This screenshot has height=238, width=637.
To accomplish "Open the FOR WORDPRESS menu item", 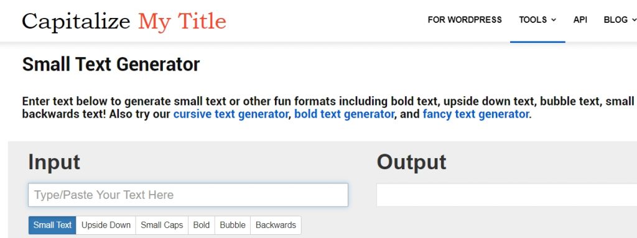I will pyautogui.click(x=465, y=20).
